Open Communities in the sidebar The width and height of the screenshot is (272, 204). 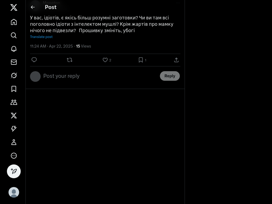click(x=14, y=102)
